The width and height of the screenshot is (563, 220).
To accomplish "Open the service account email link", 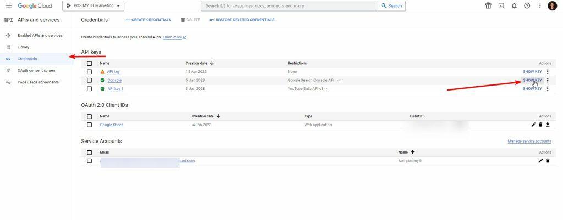I will point(147,161).
